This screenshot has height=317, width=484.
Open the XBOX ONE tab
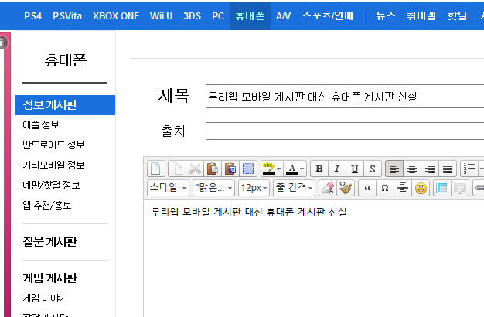[x=116, y=16]
